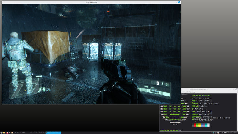Click the green michal@michal-System-7960 header in neofetch

click(x=201, y=96)
